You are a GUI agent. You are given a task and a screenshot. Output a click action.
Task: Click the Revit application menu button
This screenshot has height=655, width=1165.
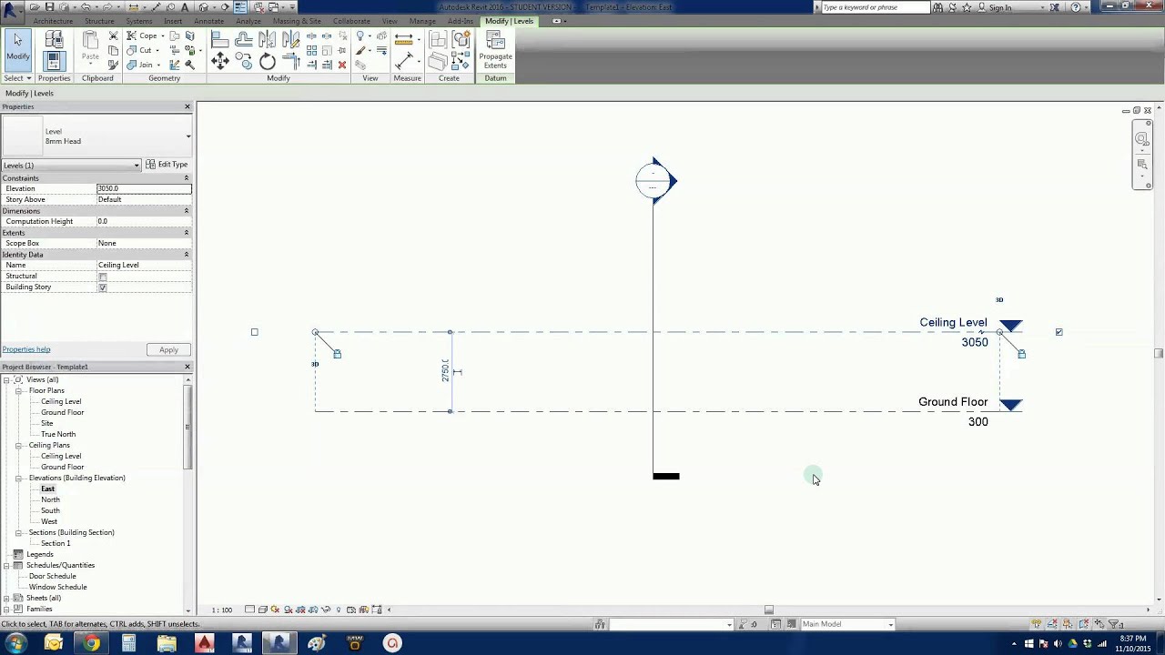[x=12, y=10]
